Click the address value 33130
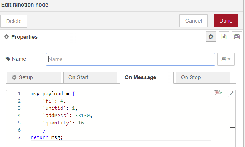 [82, 116]
